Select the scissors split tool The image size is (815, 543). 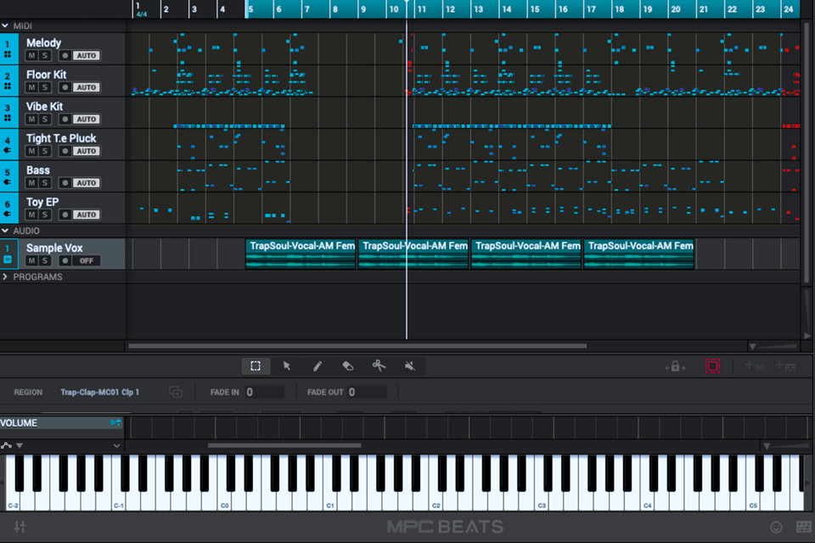pos(379,366)
